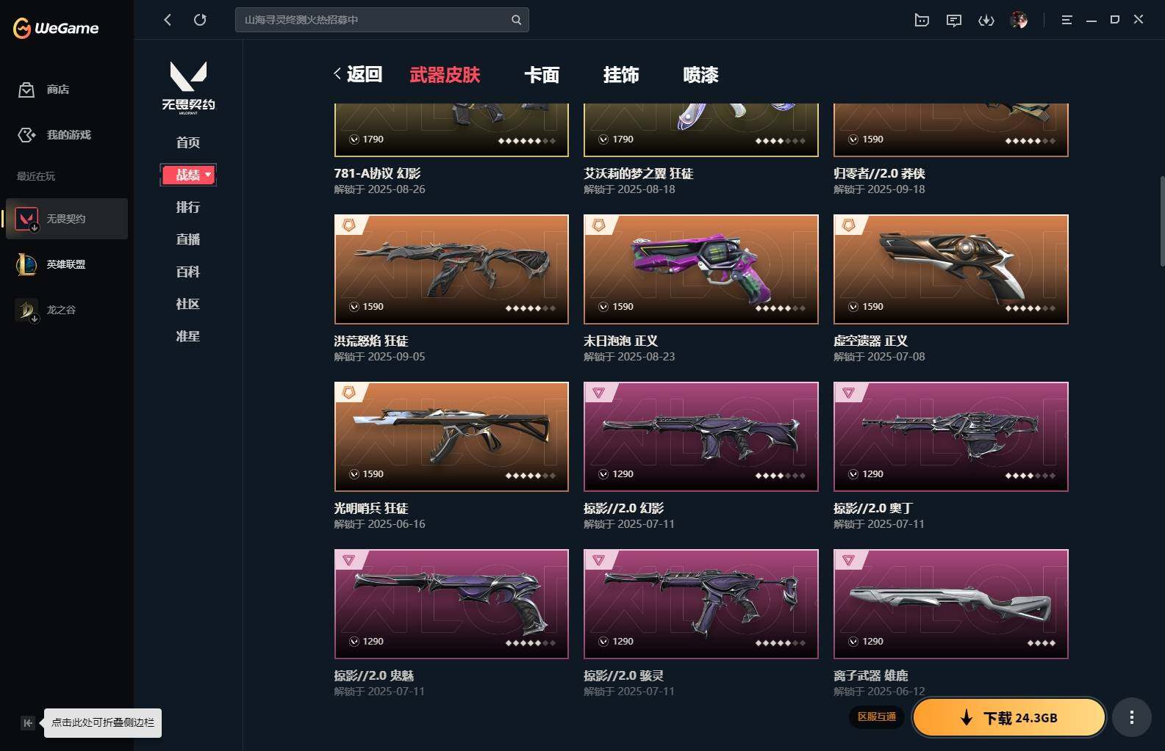The image size is (1165, 751).
Task: Open the download manager icon
Action: coord(986,20)
